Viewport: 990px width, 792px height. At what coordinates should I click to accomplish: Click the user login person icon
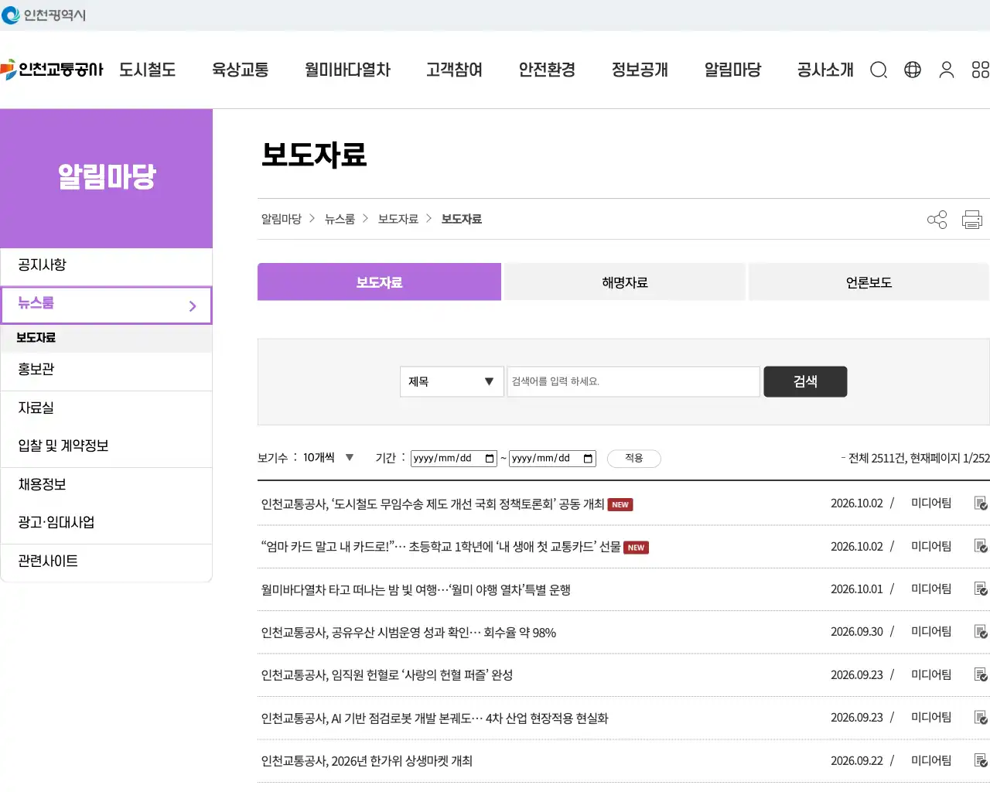(947, 70)
